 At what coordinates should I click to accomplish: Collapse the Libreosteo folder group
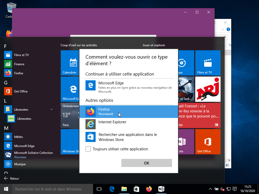52,109
